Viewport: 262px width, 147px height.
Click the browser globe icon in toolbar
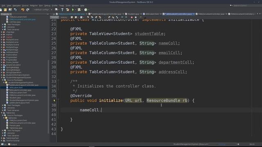click(56, 10)
